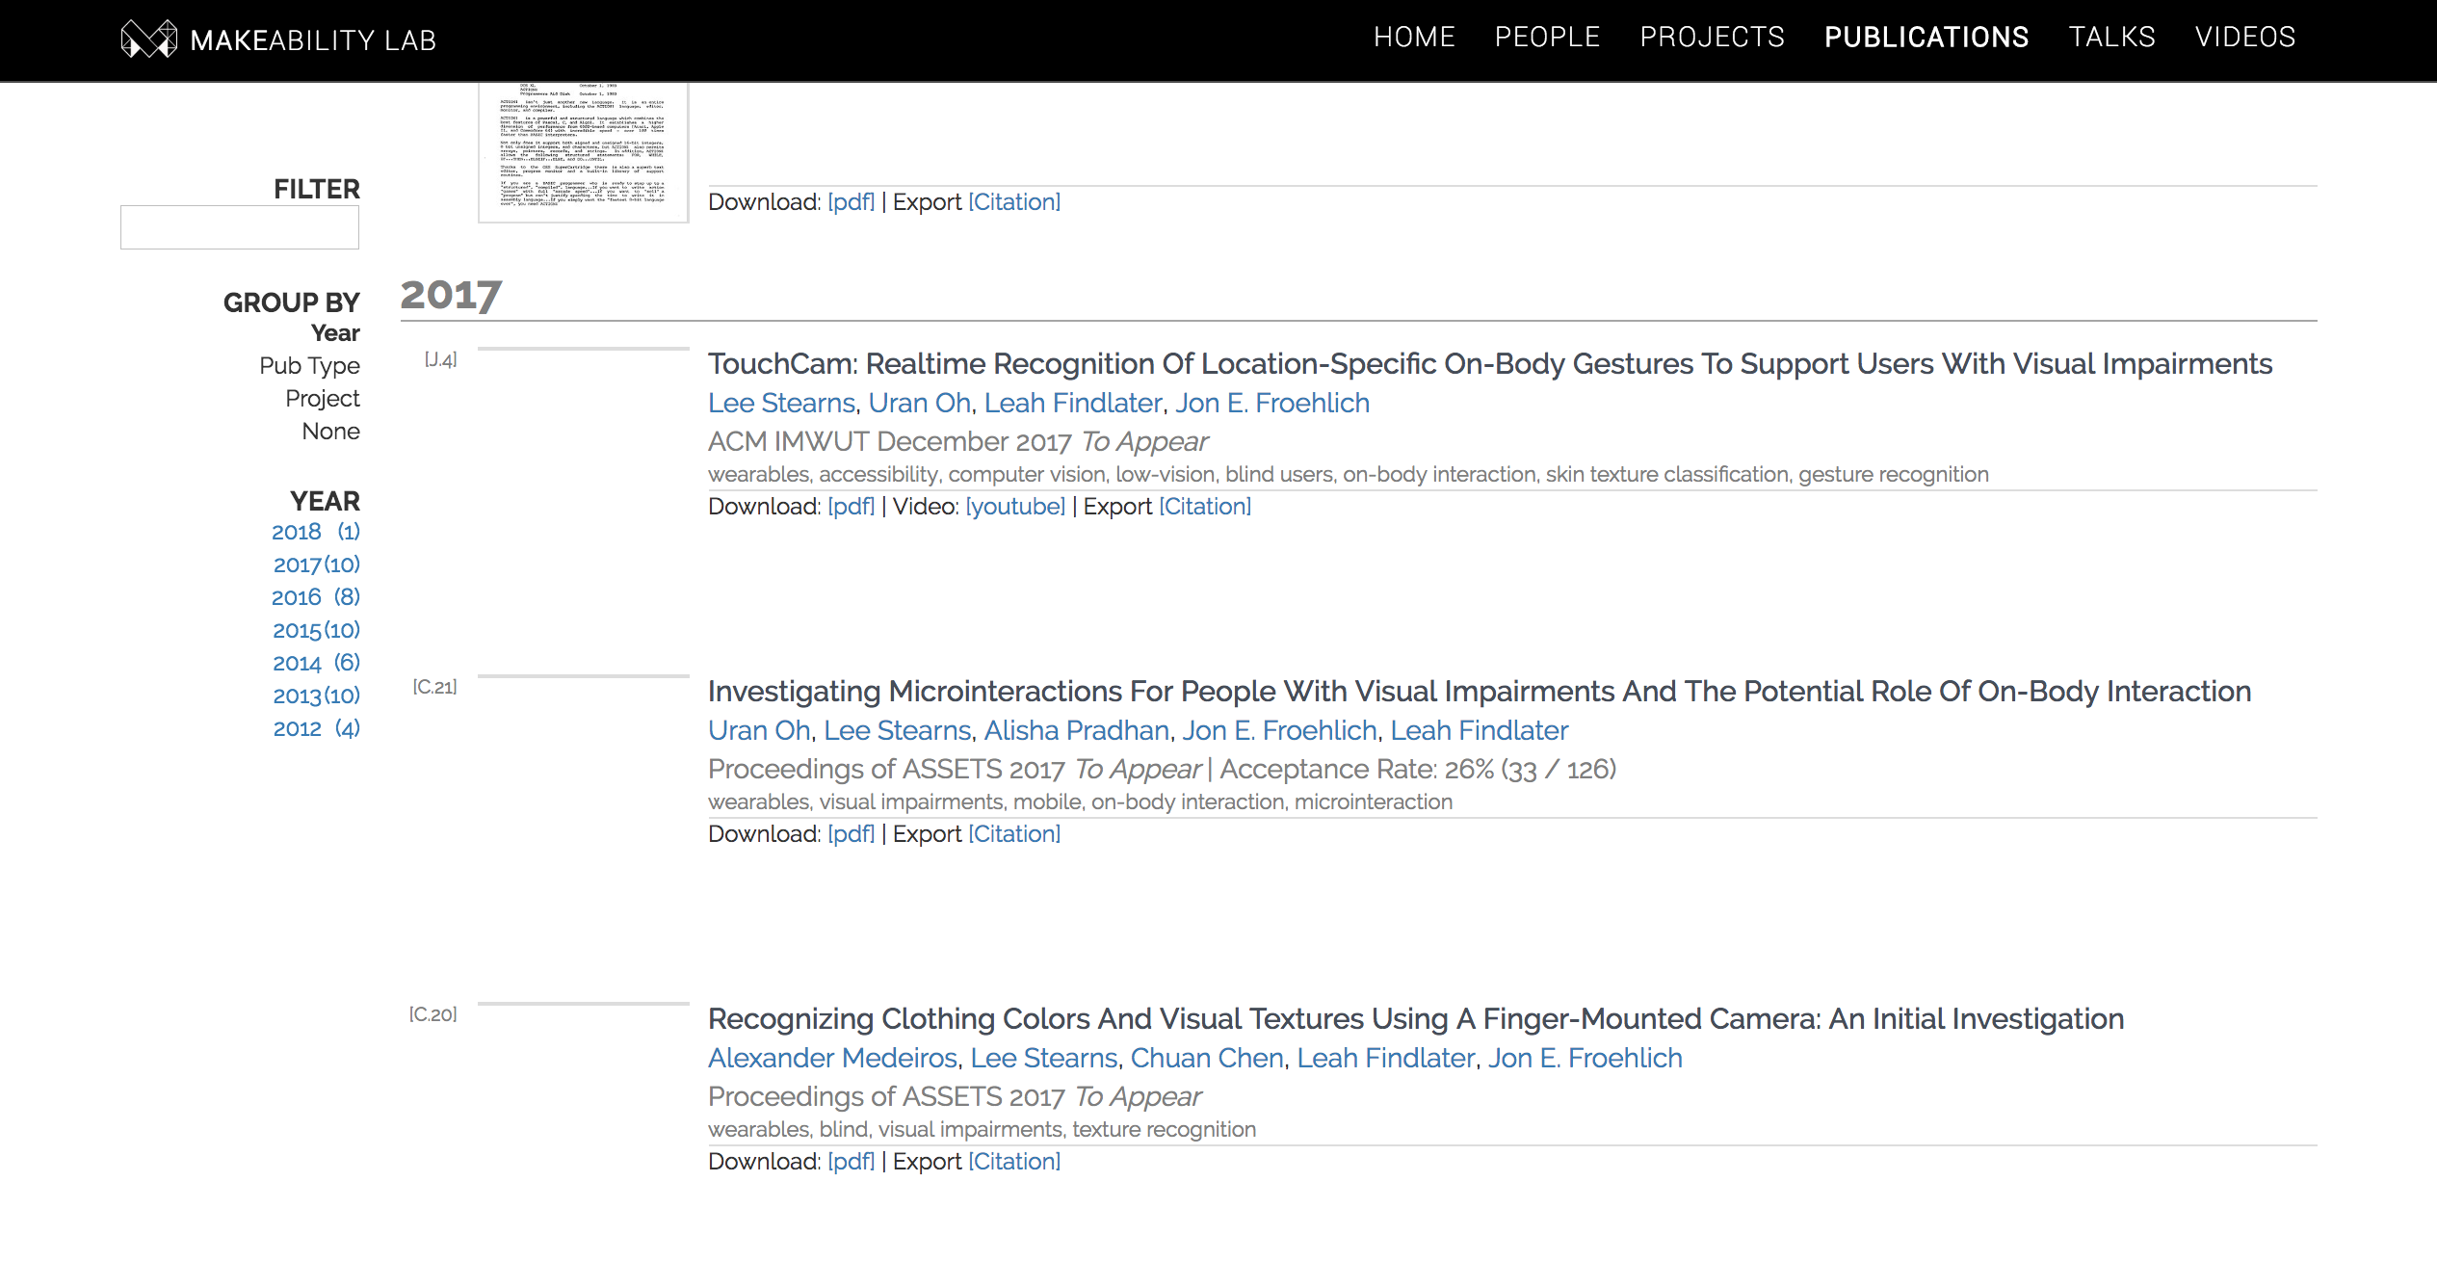Screen dimensions: 2437x1287
Task: Export citation for TouchCam paper
Action: pyautogui.click(x=1205, y=505)
